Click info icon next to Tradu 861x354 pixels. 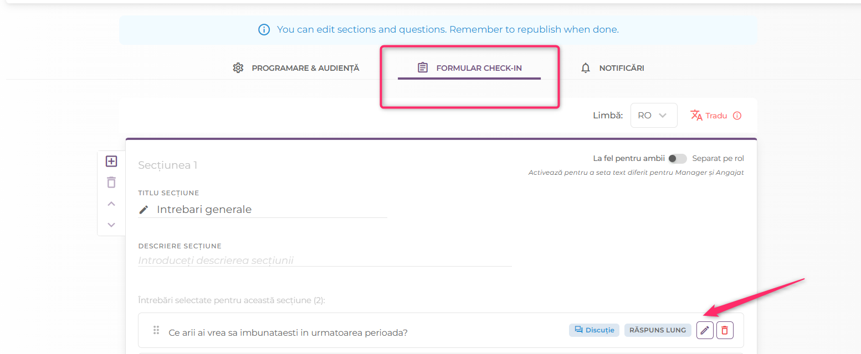click(x=737, y=116)
